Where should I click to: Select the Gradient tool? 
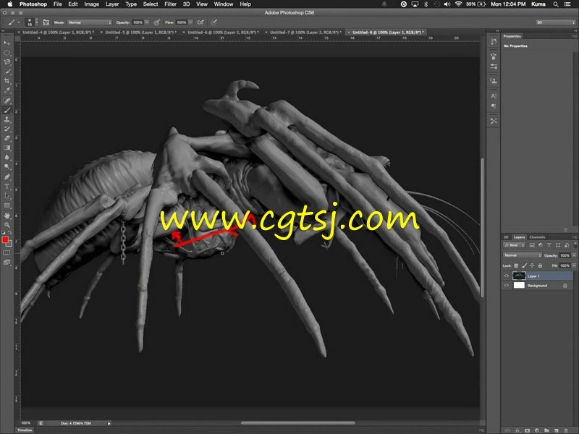[7, 148]
